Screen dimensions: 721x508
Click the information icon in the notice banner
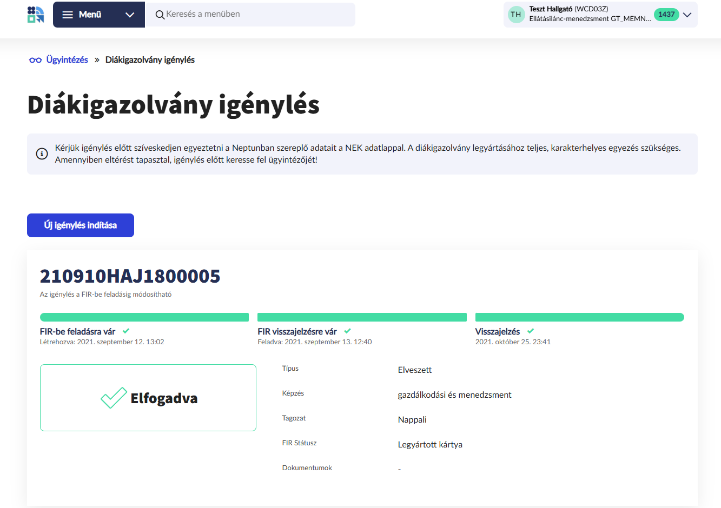(x=43, y=153)
